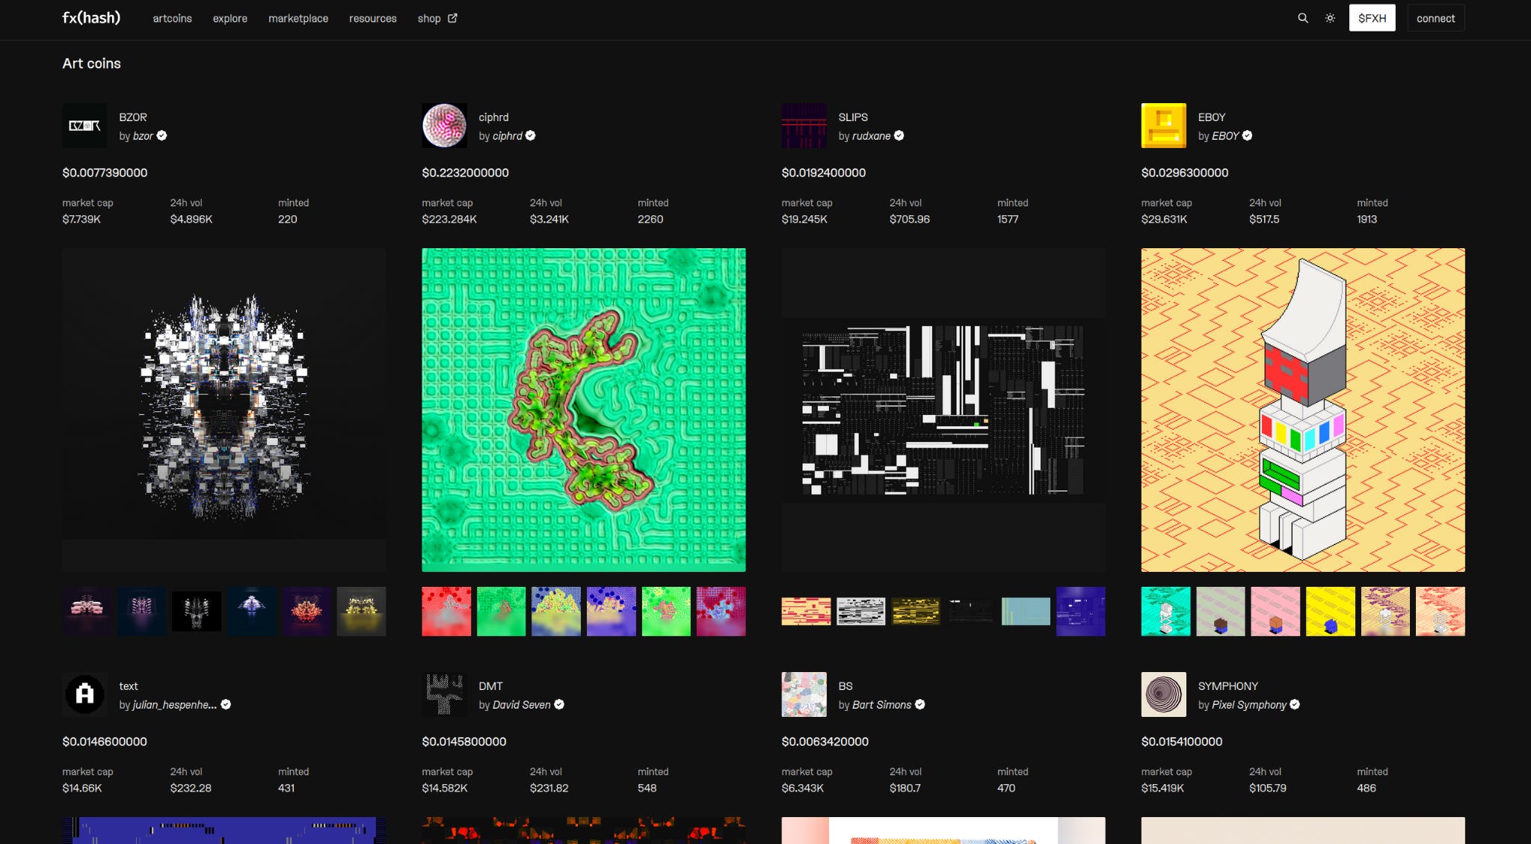1531x844 pixels.
Task: Open the BZOR coin logo icon
Action: [x=84, y=126]
